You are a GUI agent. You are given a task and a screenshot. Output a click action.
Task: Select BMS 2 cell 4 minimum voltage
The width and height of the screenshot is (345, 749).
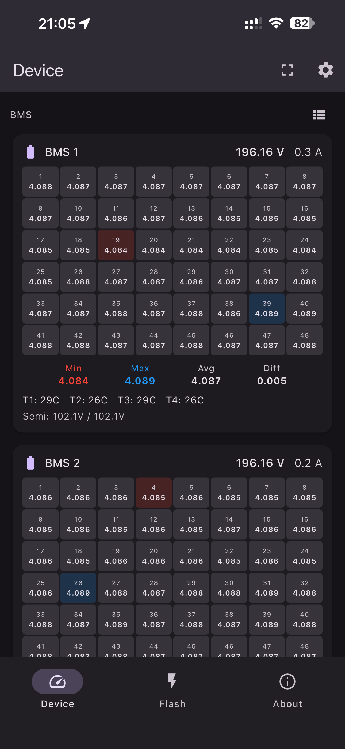pyautogui.click(x=154, y=493)
